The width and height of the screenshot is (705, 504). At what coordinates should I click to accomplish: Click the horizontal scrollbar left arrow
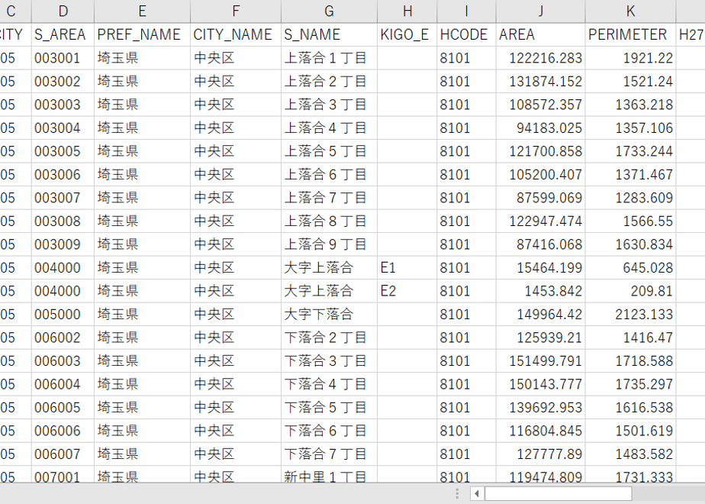[477, 493]
